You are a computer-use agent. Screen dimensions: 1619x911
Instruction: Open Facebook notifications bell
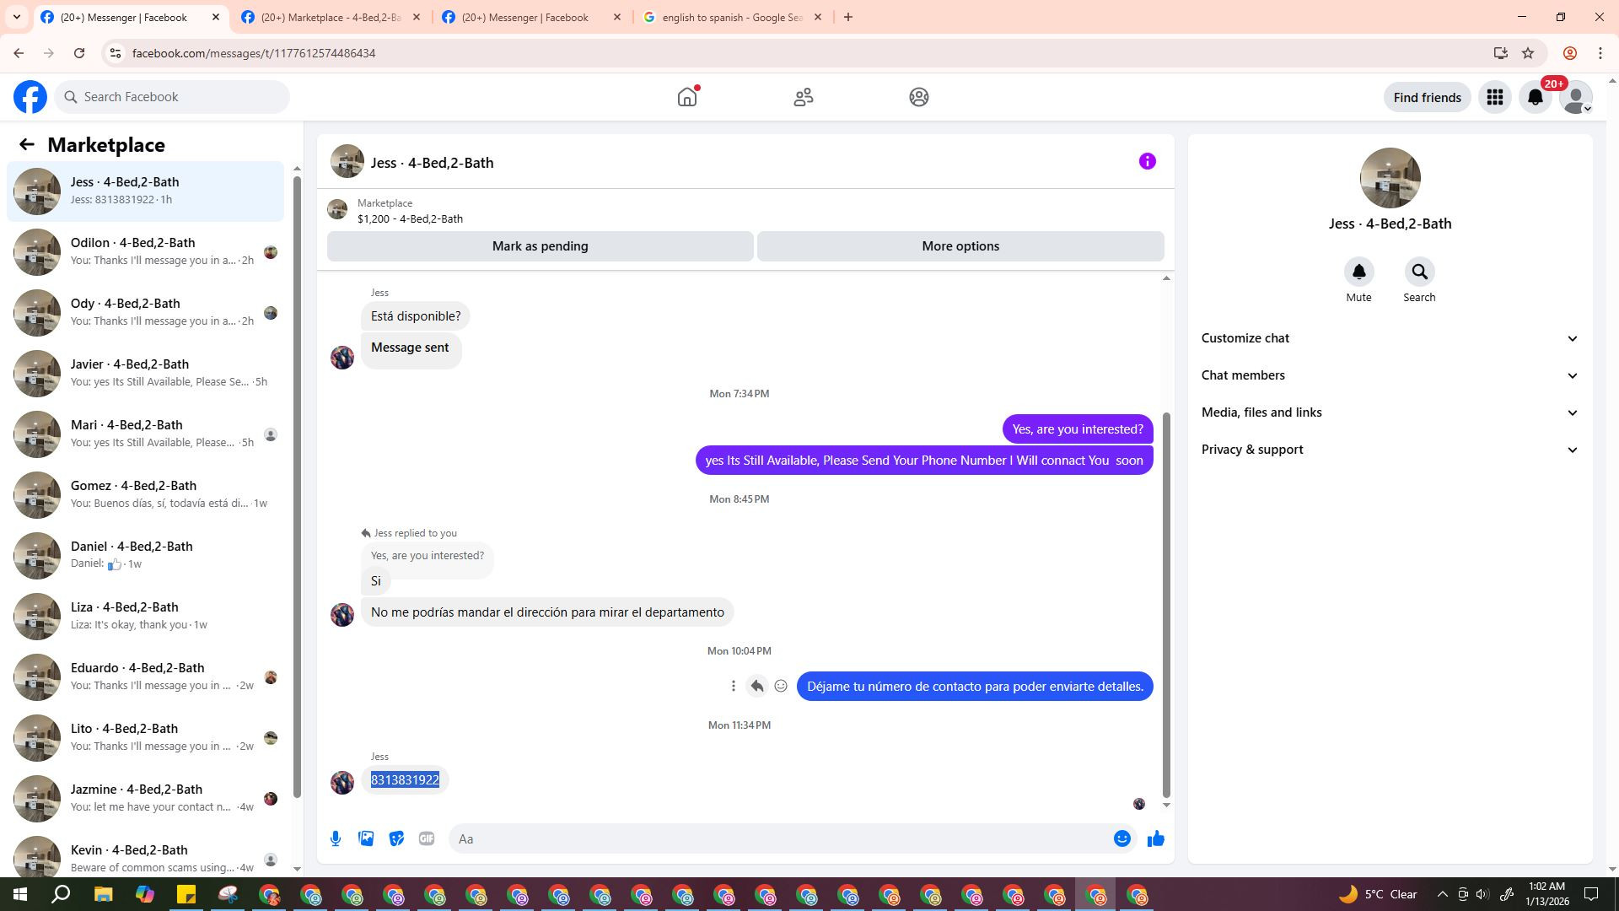point(1536,97)
